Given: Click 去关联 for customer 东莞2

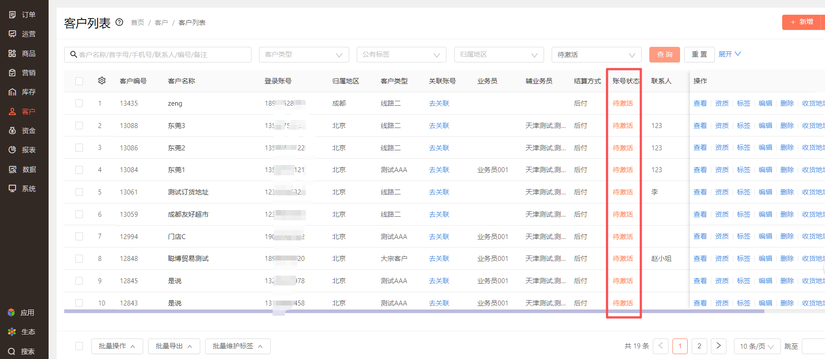Looking at the screenshot, I should 439,148.
